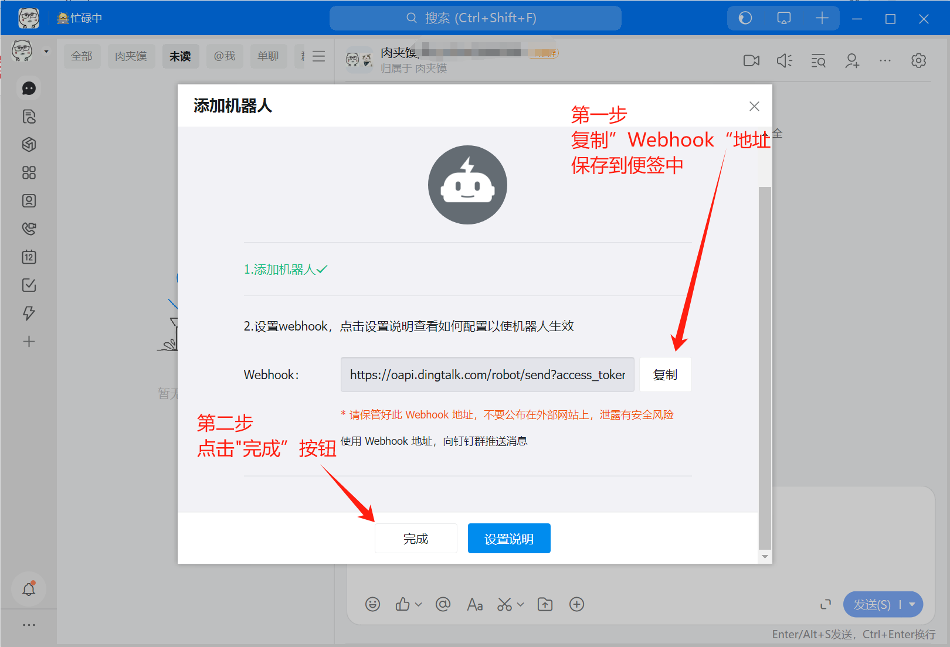Click the dialog scrollbar down arrow
The height and width of the screenshot is (647, 950).
(x=765, y=556)
